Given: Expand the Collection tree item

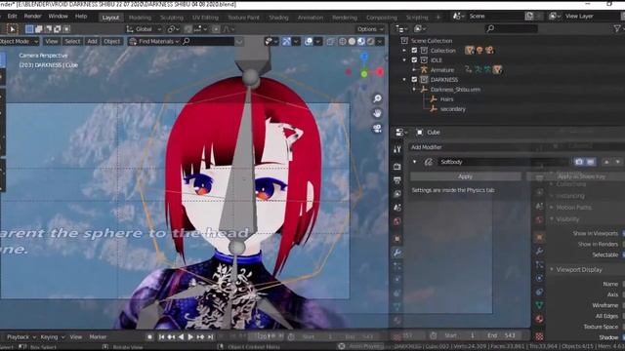Looking at the screenshot, I should pos(404,51).
